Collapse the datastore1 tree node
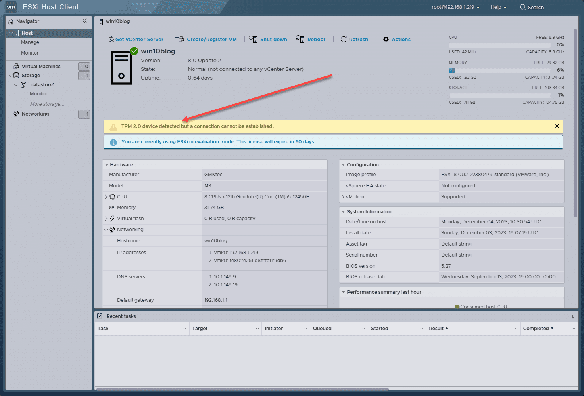Viewport: 584px width, 396px height. (16, 85)
